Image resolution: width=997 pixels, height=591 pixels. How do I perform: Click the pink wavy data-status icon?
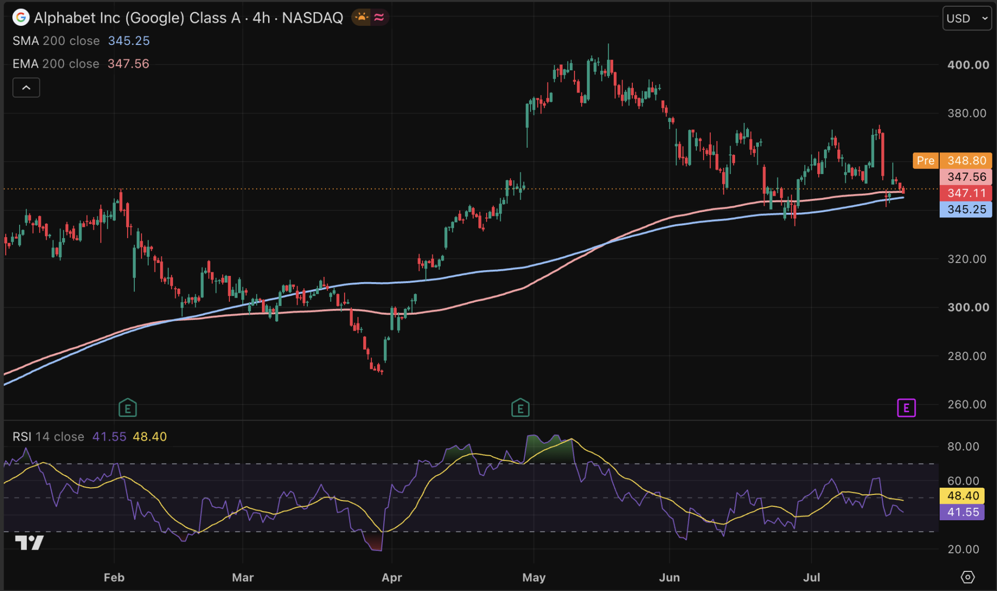coord(379,18)
